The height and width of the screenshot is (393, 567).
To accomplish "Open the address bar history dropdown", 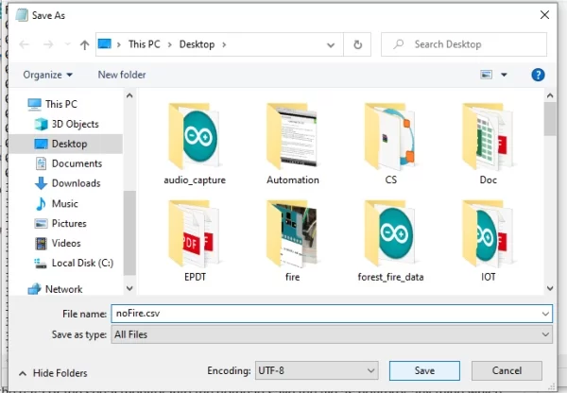I will click(330, 44).
